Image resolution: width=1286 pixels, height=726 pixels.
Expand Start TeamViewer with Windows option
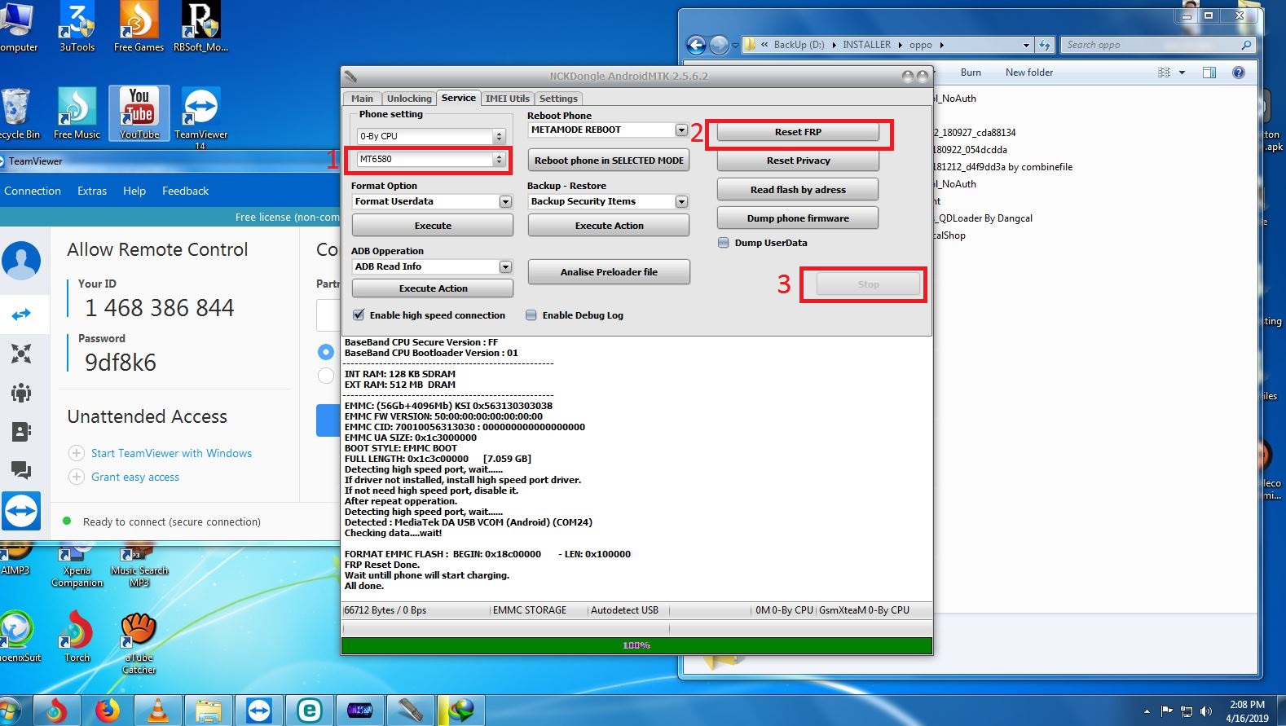tap(77, 453)
